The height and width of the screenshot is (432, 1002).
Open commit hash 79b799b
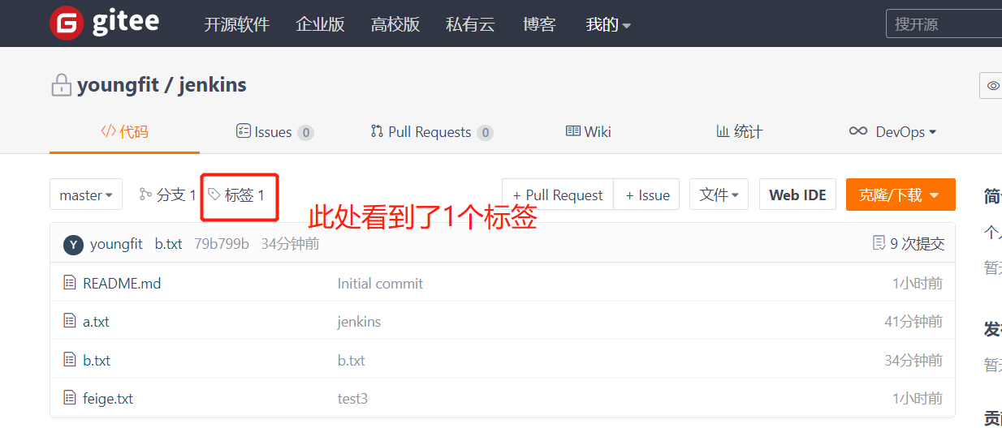[x=222, y=244]
